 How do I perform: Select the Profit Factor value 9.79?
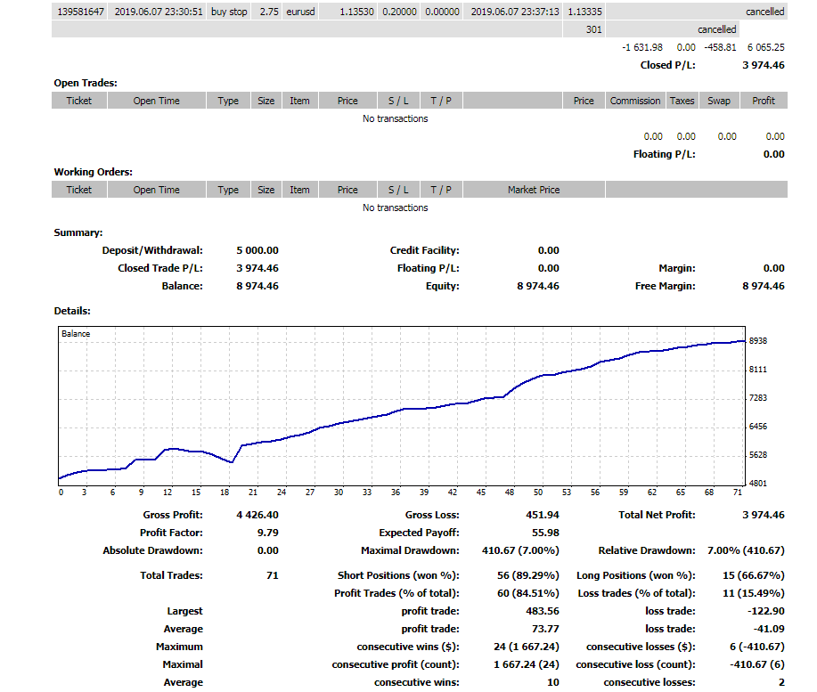[268, 533]
